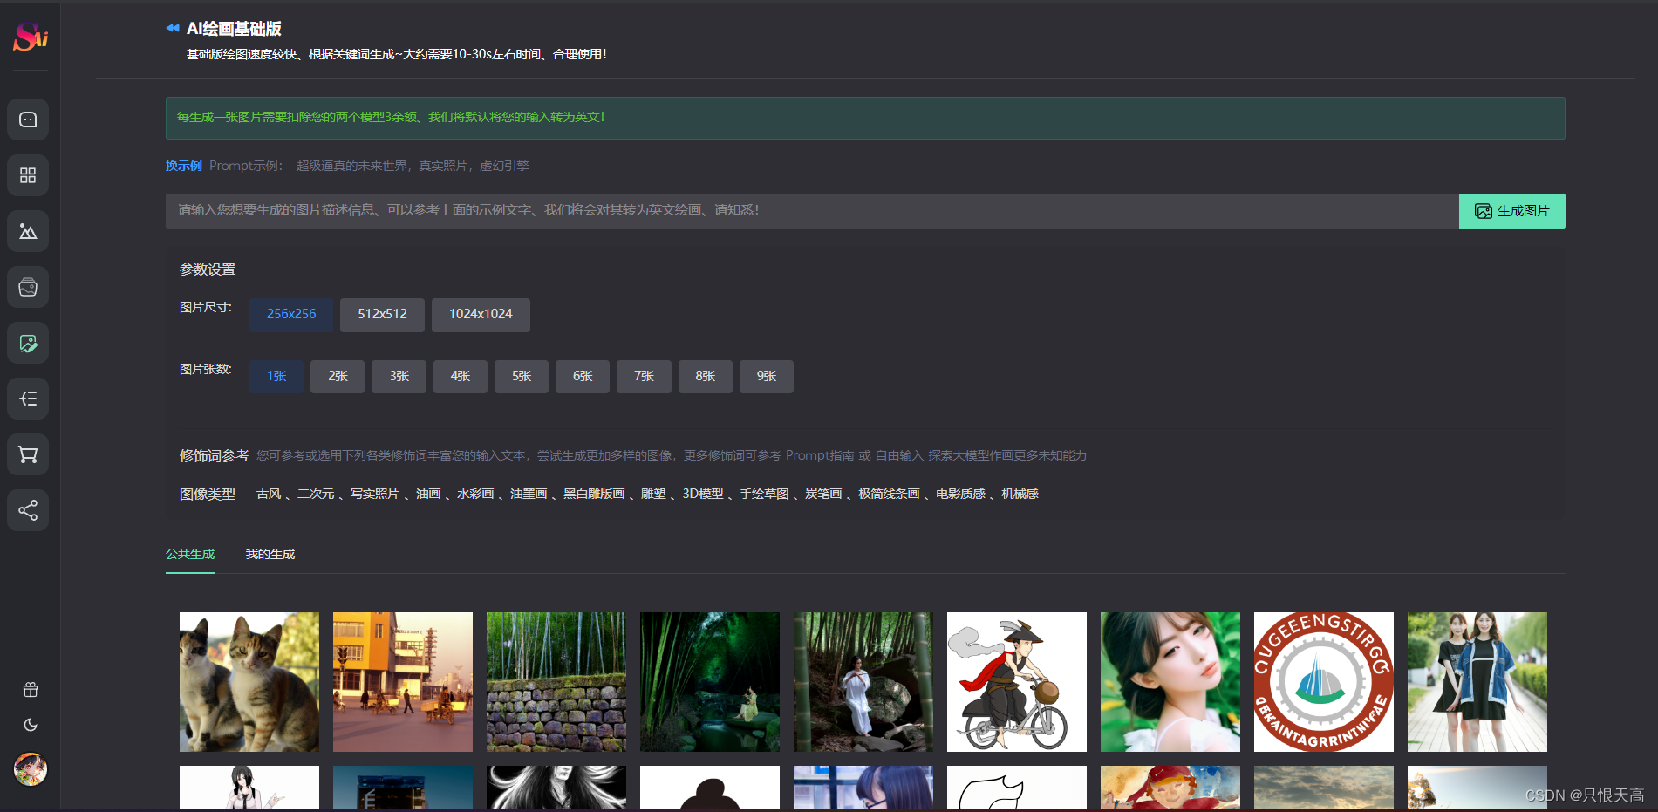Open the gift icon in sidebar

pos(31,690)
